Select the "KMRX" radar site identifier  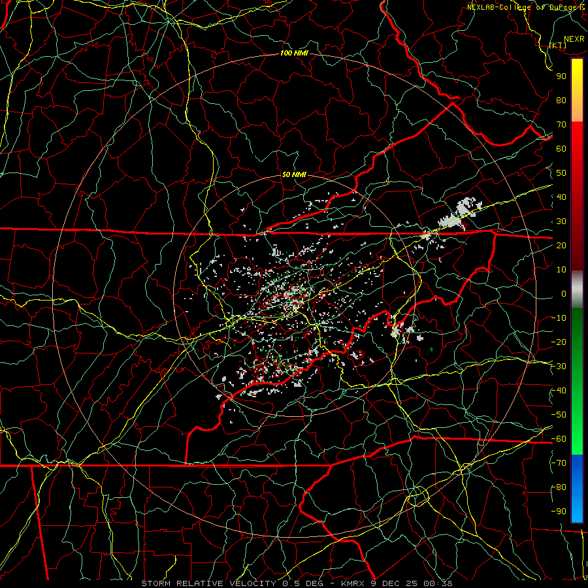point(353,583)
